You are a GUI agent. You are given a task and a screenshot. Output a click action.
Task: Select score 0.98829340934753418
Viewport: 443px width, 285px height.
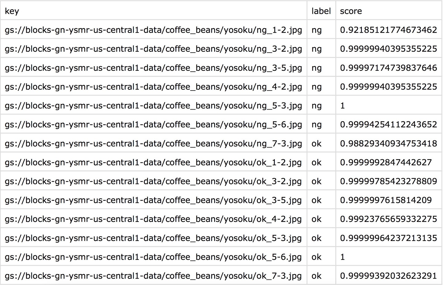click(389, 143)
